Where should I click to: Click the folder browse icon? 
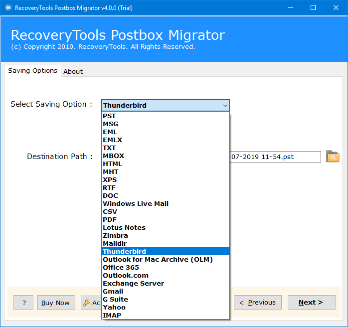(x=333, y=157)
